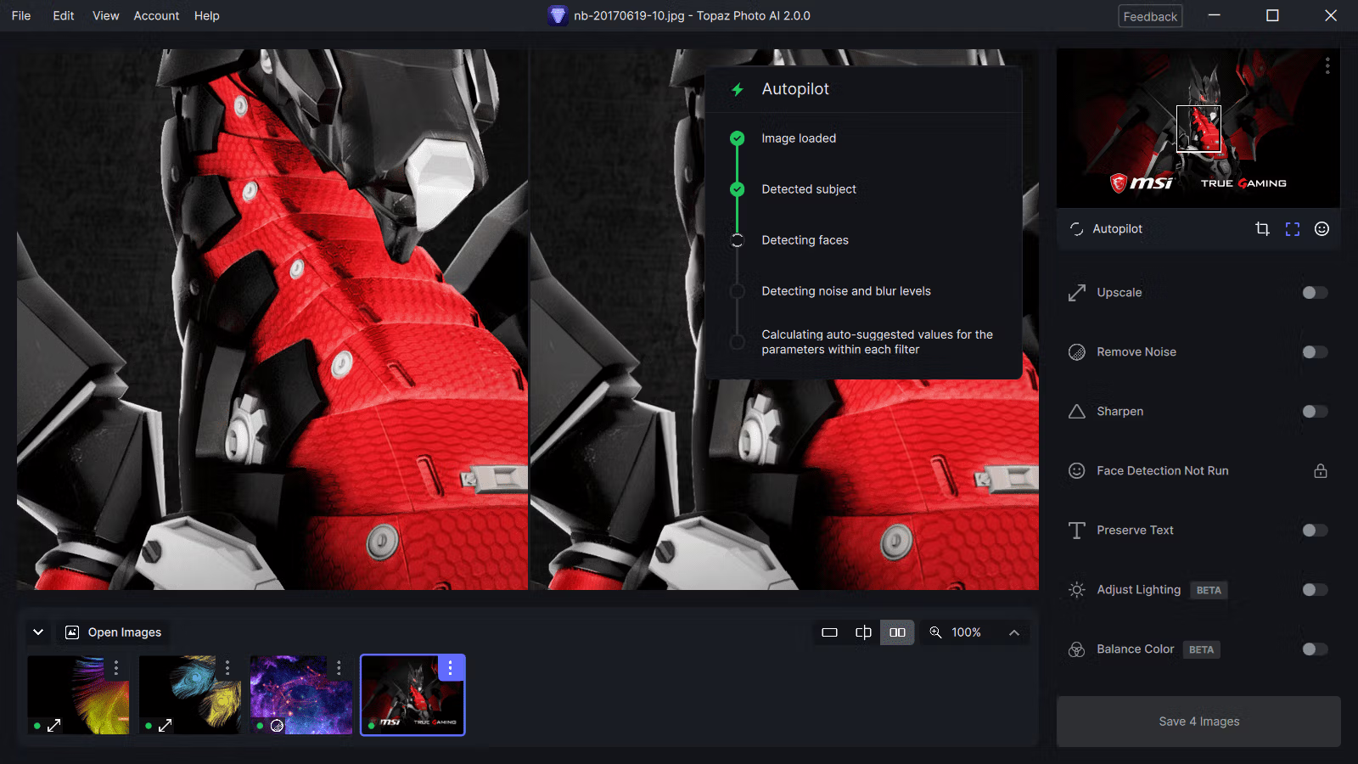This screenshot has width=1358, height=764.
Task: Click the Adjust Lighting label
Action: click(1139, 590)
